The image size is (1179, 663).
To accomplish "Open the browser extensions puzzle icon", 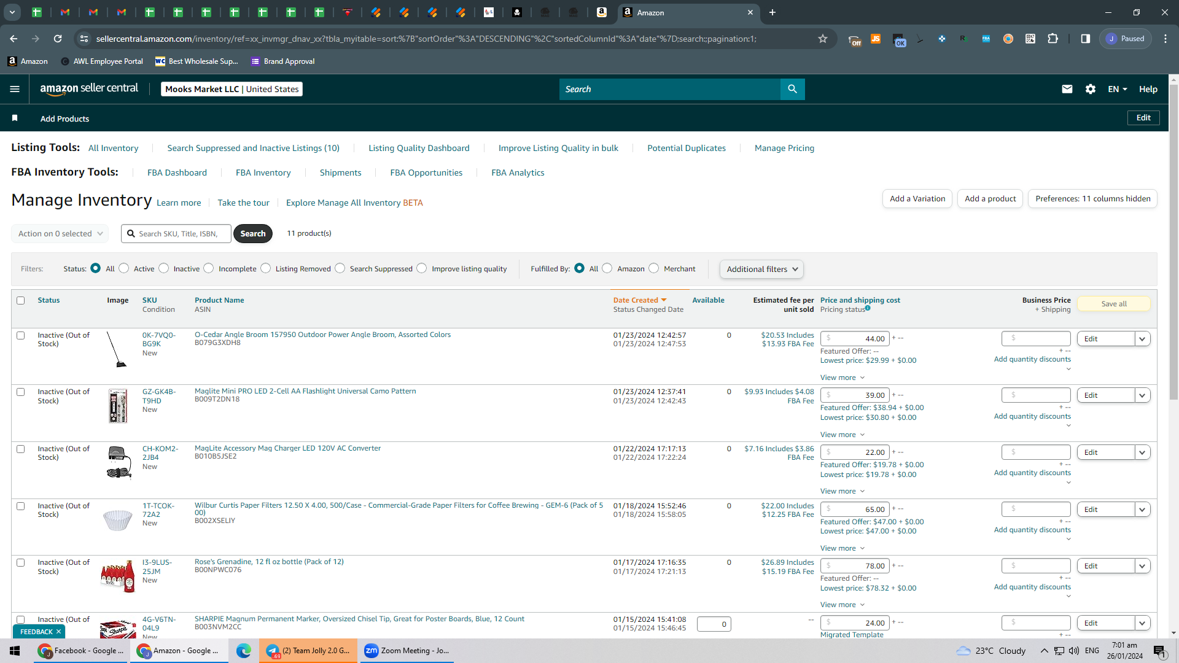I will click(1053, 39).
